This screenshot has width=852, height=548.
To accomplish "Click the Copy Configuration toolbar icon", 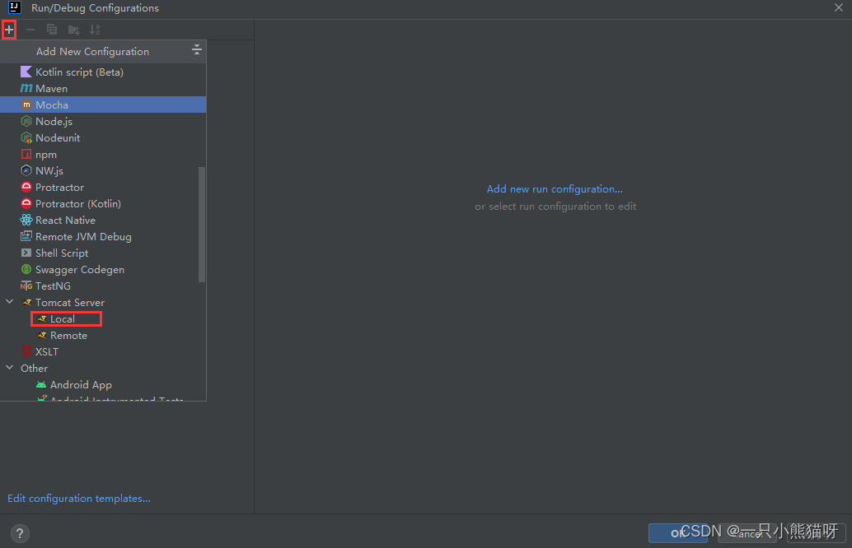I will [x=52, y=30].
